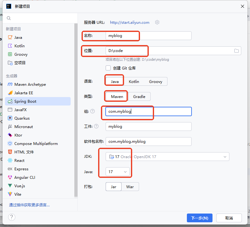Screen dimensions: 250x227
Task: Click the 软件包名称 input field
Action: (148, 142)
